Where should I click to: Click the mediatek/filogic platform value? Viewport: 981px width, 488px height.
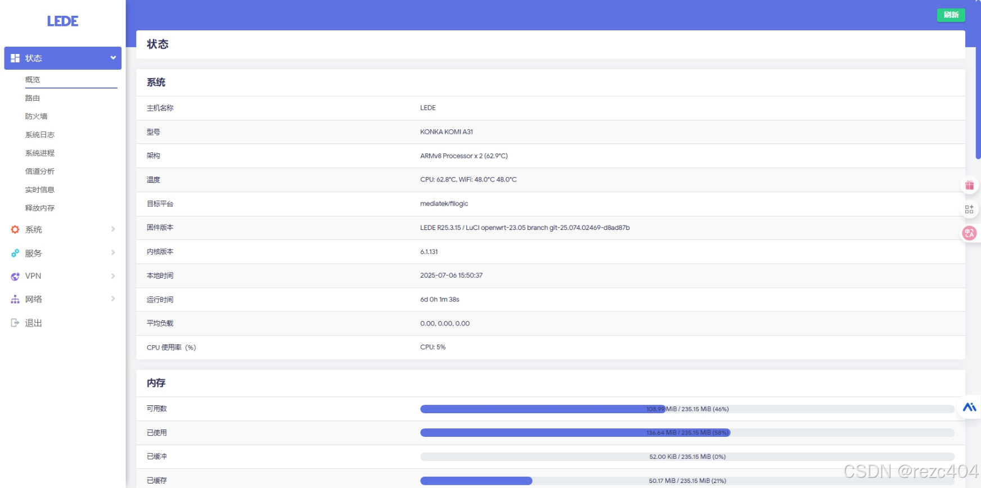point(444,204)
